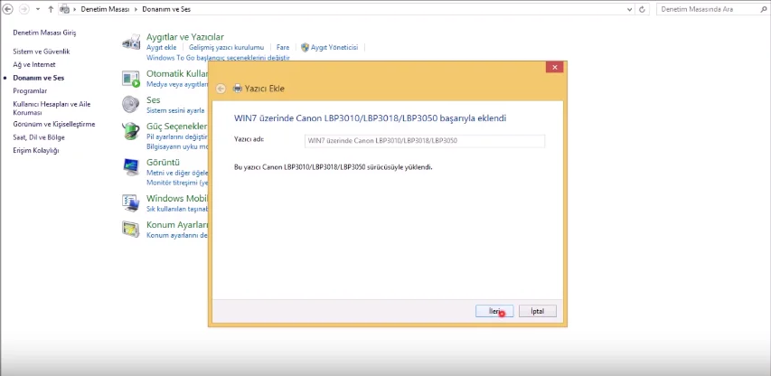Screen dimensions: 771x376
Task: Click the Fare link
Action: pos(283,48)
